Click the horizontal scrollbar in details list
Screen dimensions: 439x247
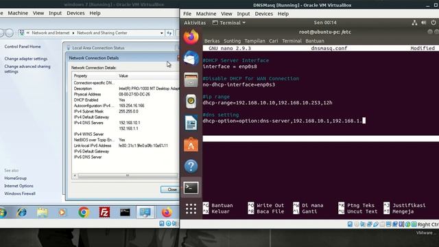[x=128, y=176]
